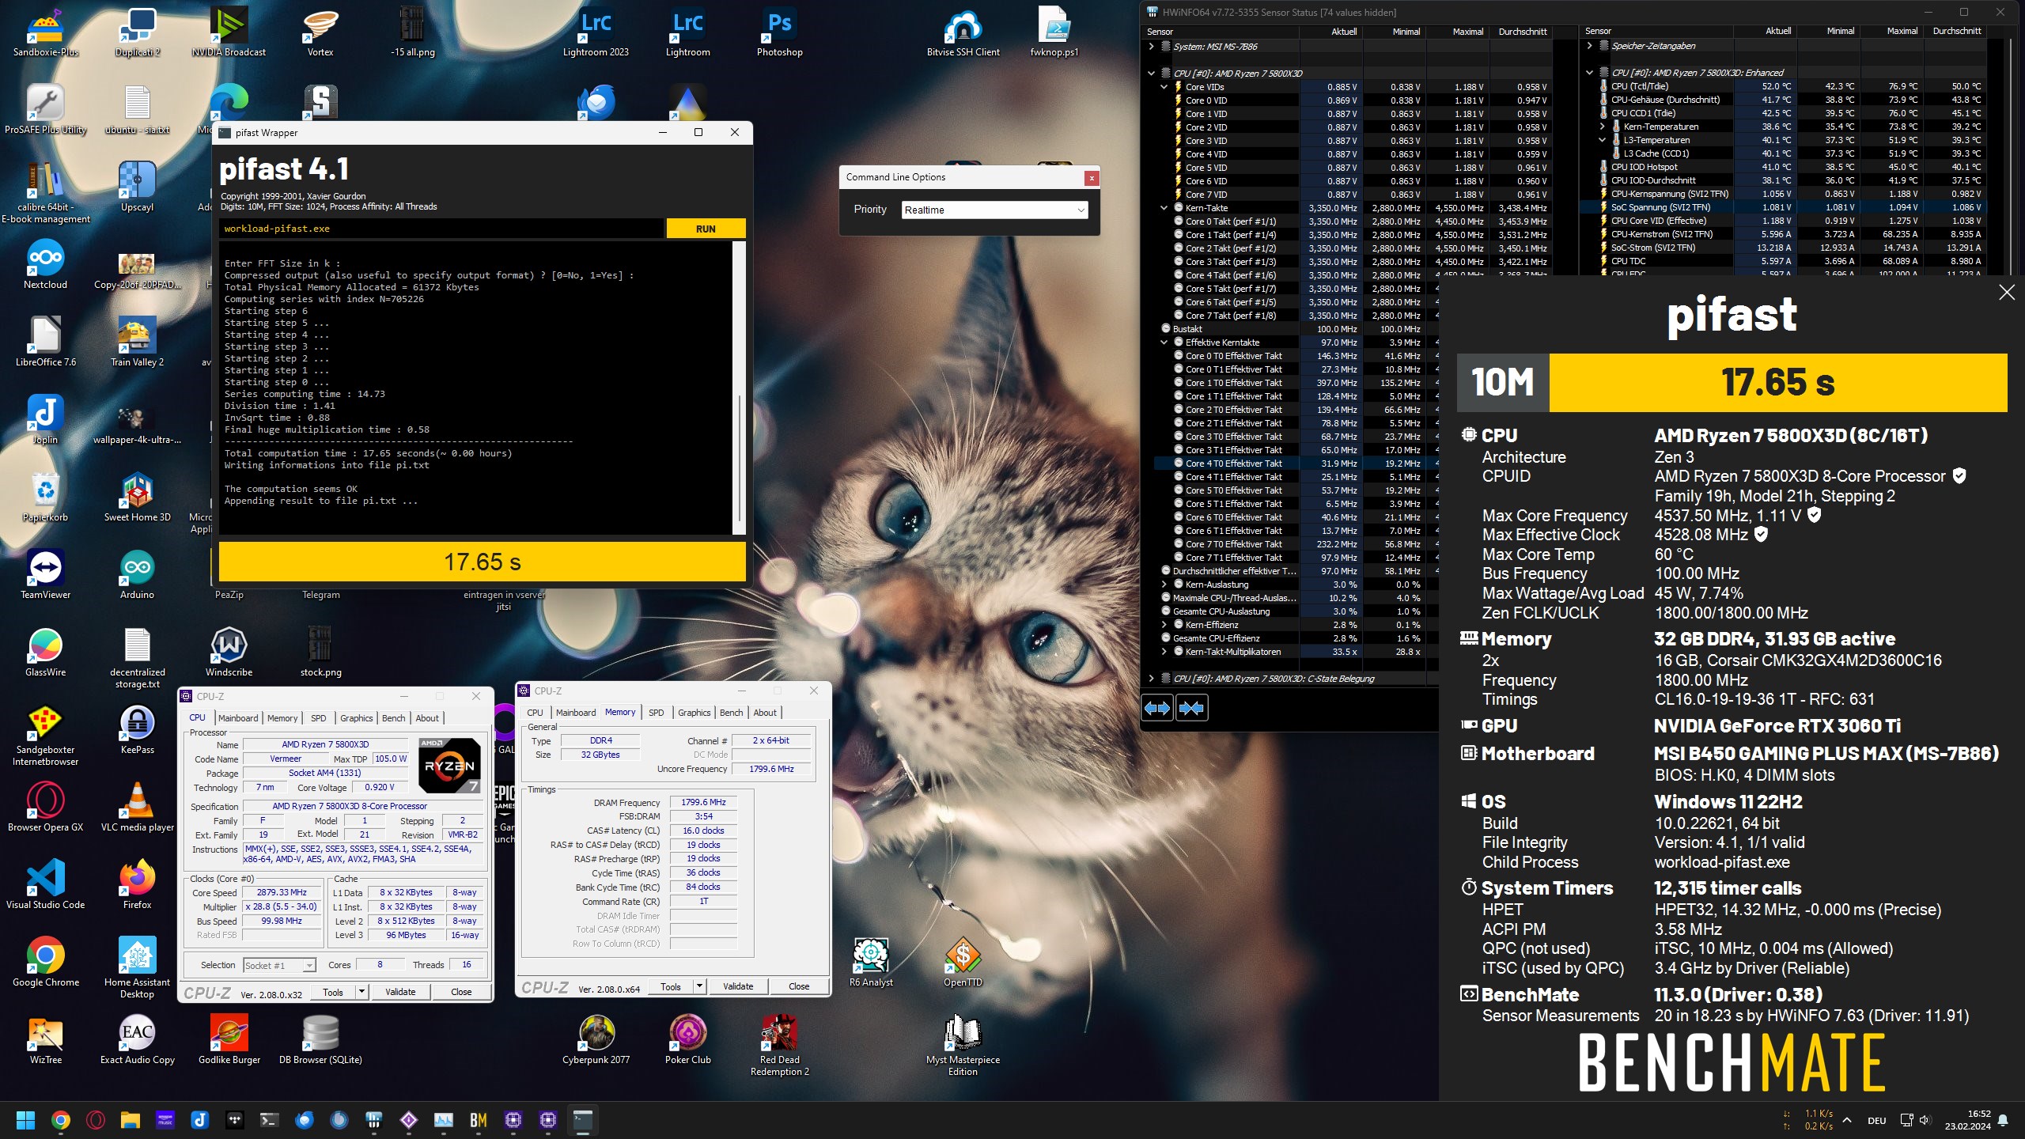Viewport: 2025px width, 1139px height.
Task: Open the Papierkorb recycle bin
Action: 45,498
